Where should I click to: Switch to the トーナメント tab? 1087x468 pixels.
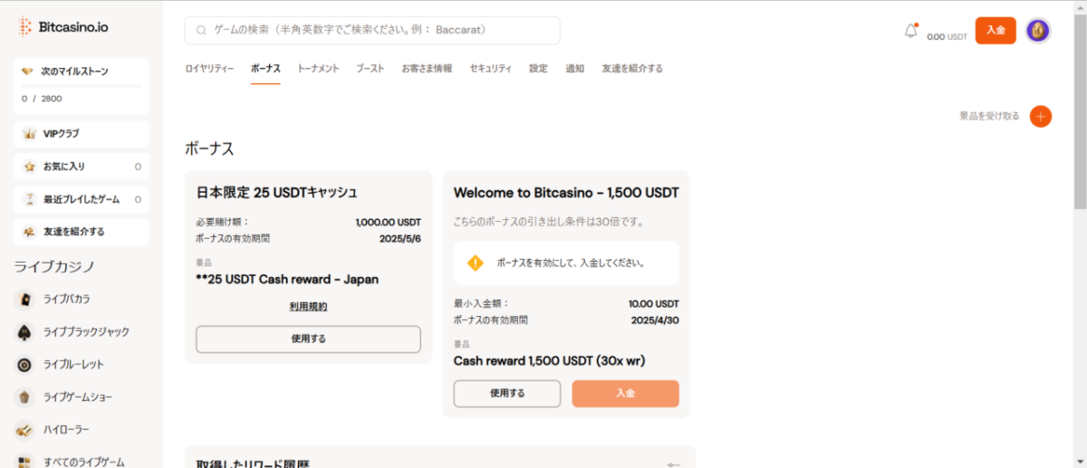click(x=318, y=69)
